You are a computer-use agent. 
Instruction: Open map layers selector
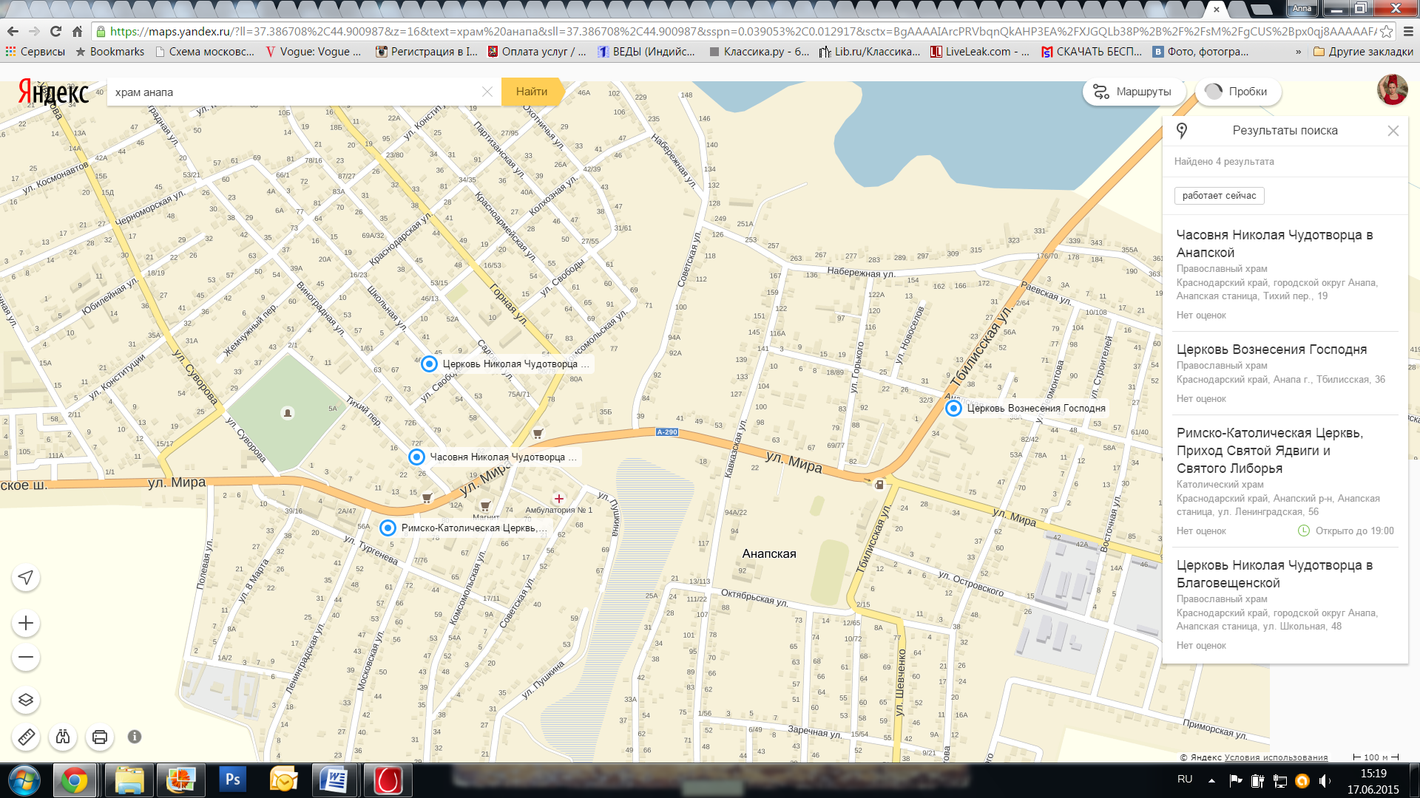(26, 700)
